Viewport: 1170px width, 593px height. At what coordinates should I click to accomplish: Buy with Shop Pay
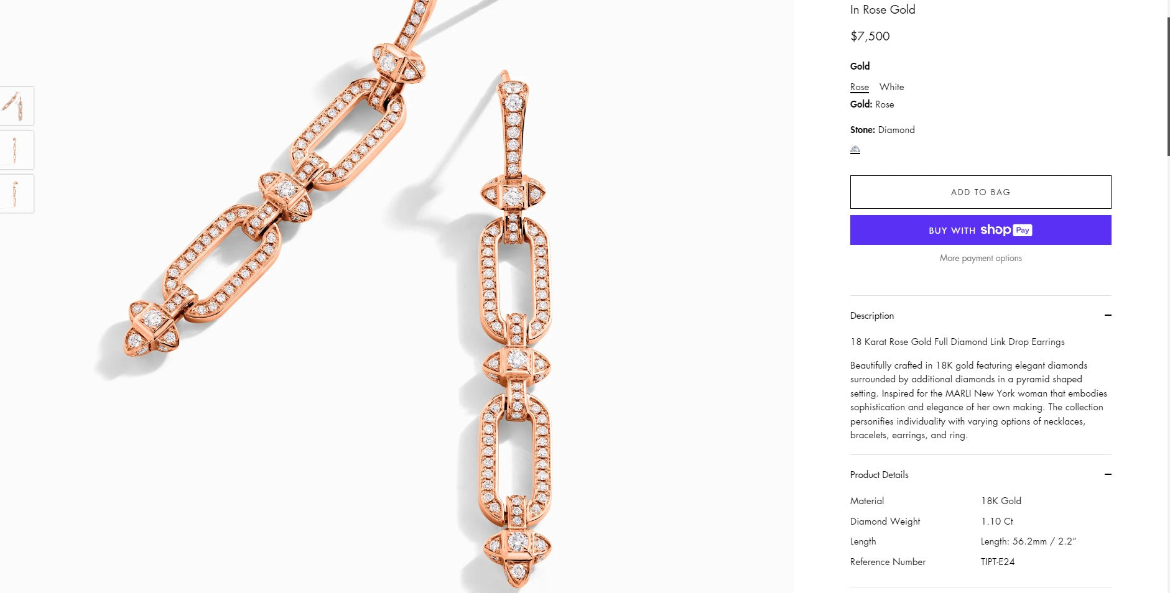(980, 230)
